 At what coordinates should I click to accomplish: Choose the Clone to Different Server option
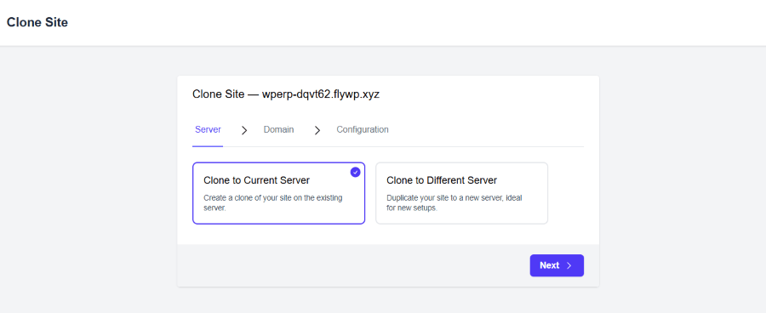click(461, 193)
